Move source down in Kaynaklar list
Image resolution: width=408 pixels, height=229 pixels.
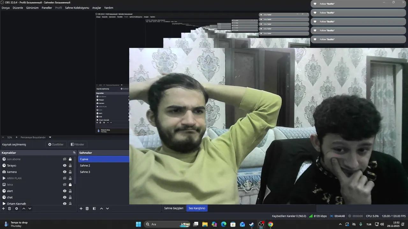pyautogui.click(x=30, y=209)
